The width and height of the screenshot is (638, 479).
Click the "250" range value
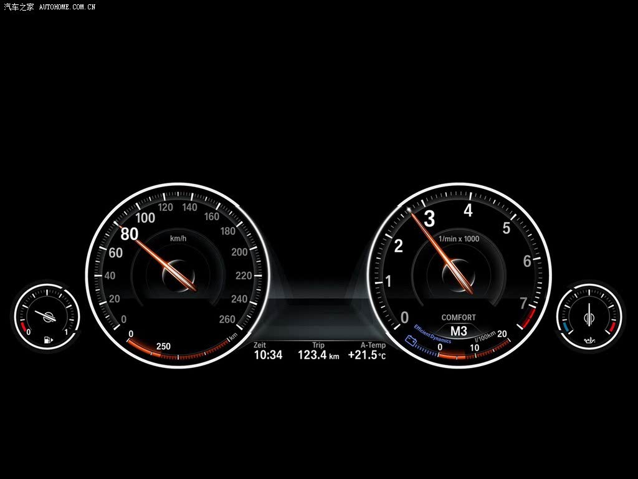(164, 346)
